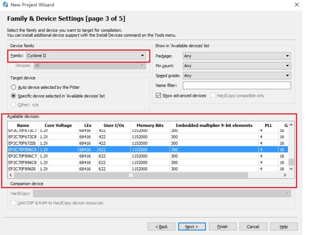Select device row EP2C70F672I8
The image size is (310, 235).
pyautogui.click(x=148, y=143)
